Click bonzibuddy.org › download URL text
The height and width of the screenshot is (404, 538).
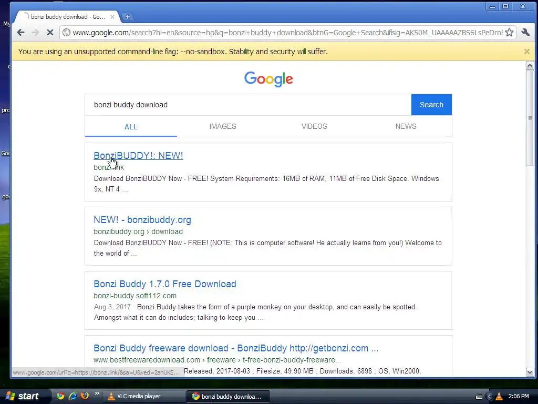[x=138, y=231]
